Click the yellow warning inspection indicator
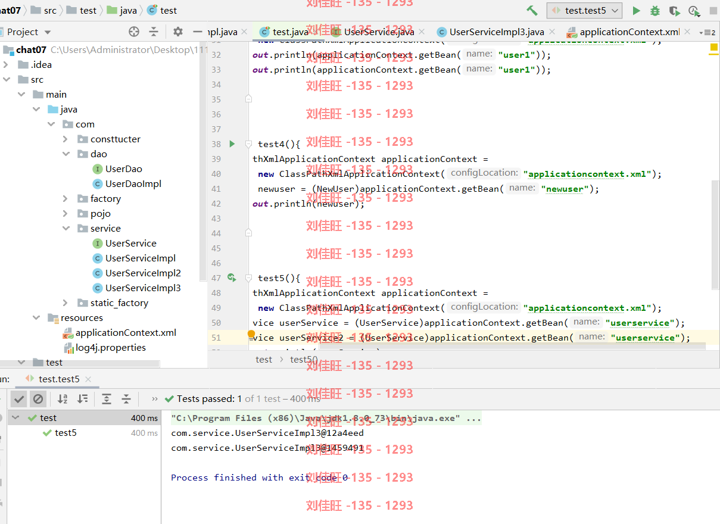Screen dimensions: 720x524 [713, 48]
